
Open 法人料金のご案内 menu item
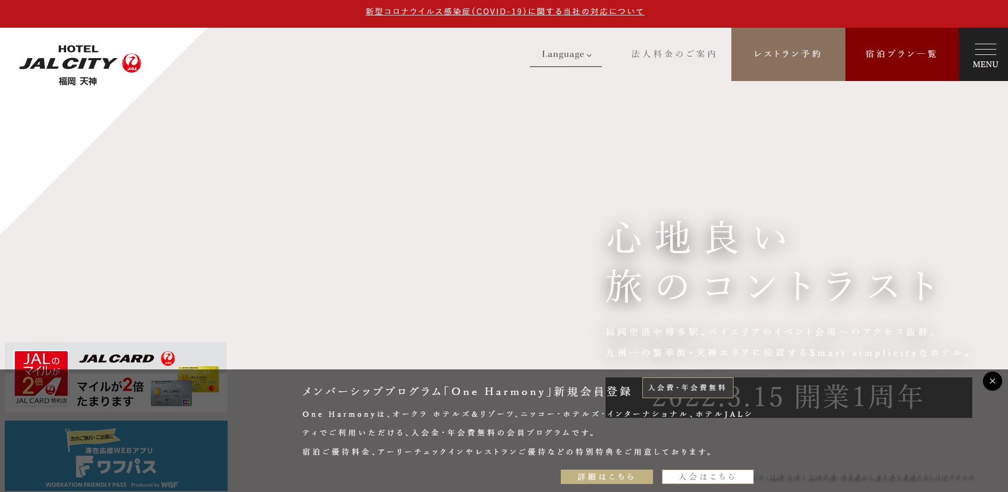674,54
